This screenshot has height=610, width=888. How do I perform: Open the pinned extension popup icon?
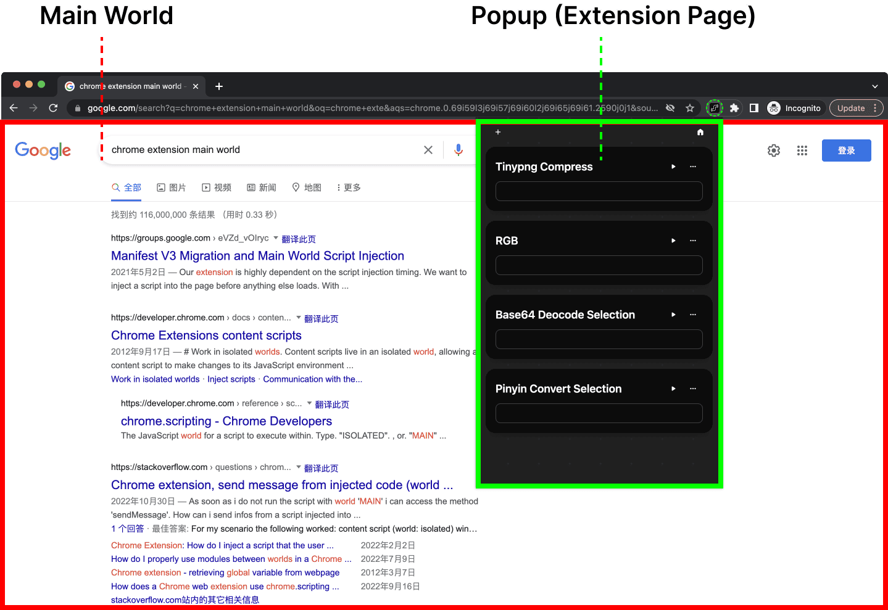pyautogui.click(x=714, y=108)
